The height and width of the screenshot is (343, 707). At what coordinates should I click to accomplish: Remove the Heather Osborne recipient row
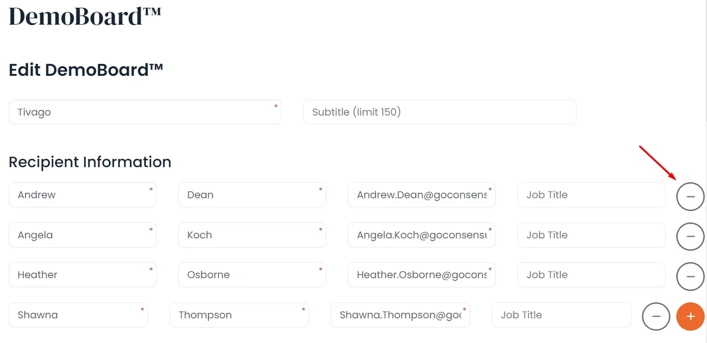(690, 276)
